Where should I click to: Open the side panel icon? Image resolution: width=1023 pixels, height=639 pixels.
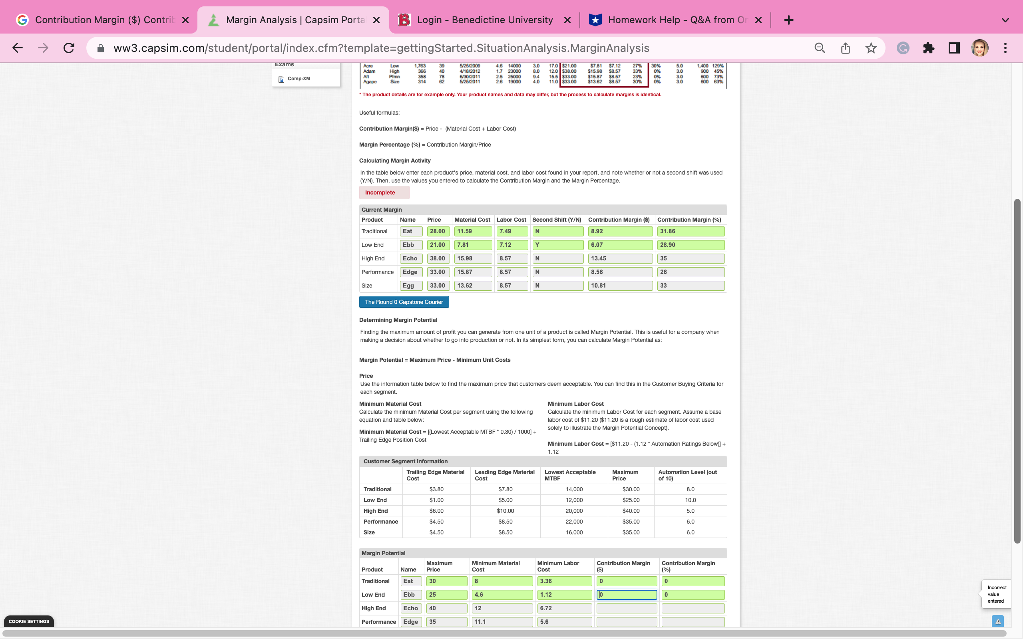[x=954, y=48]
